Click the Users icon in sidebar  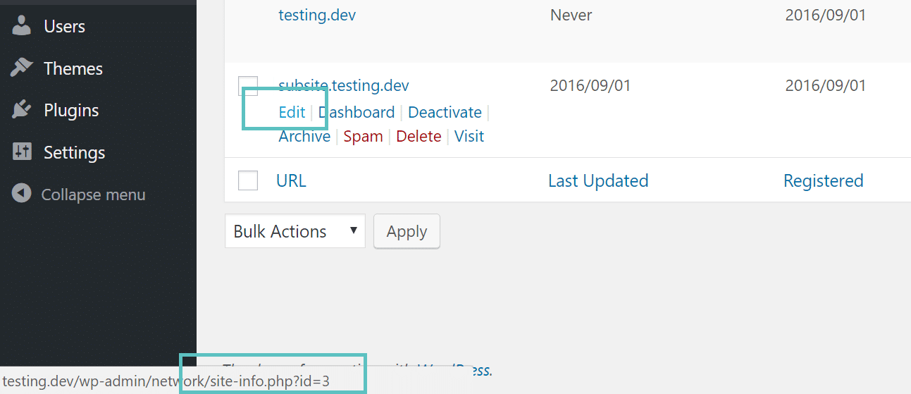click(x=22, y=26)
